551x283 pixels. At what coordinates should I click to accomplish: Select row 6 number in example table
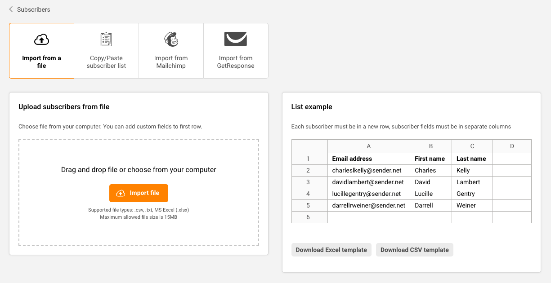pyautogui.click(x=309, y=217)
